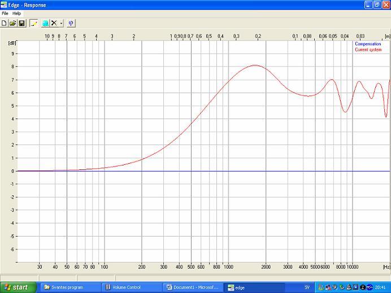Click the Compensation legend label
This screenshot has width=391, height=293.
coord(368,44)
